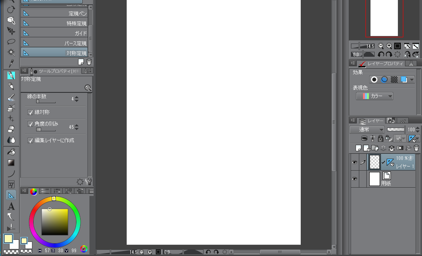Image resolution: width=422 pixels, height=256 pixels.
Task: Select the Object operation tool with cube icon
Action: [x=11, y=21]
